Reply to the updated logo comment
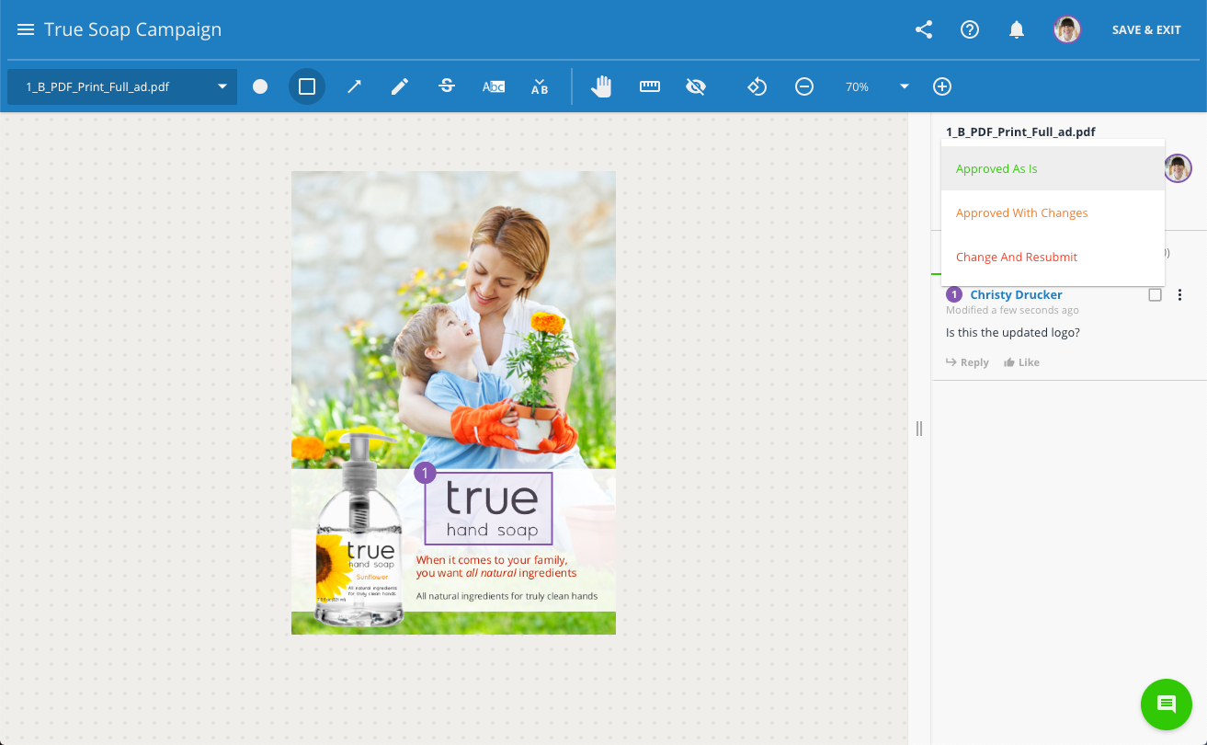This screenshot has height=745, width=1207. pos(968,362)
